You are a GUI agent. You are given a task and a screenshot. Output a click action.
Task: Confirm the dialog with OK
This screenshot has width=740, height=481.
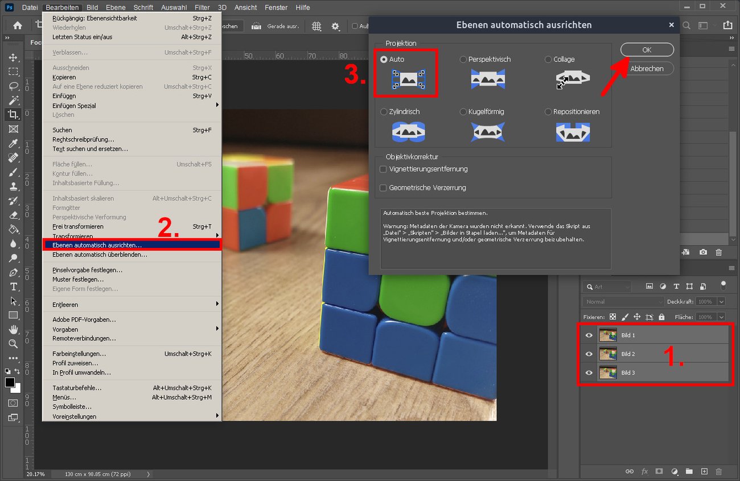coord(647,49)
